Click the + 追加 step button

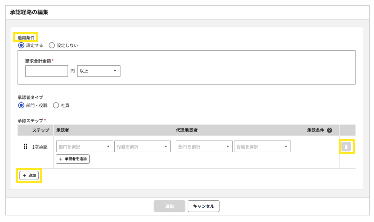[x=29, y=175]
